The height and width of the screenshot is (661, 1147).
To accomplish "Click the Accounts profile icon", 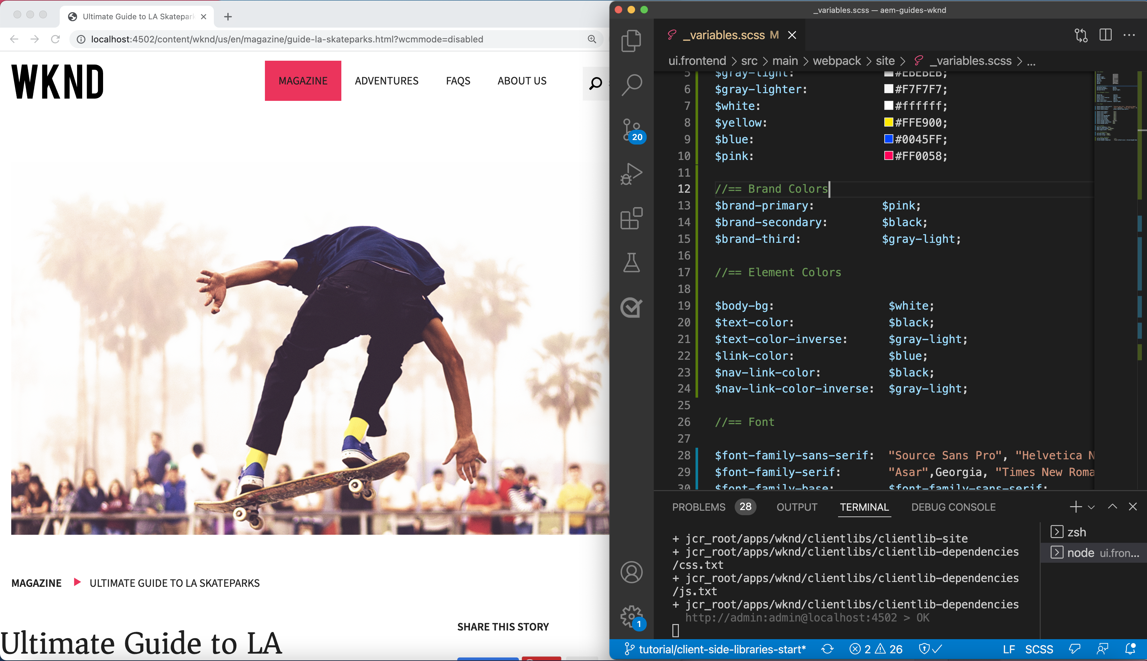I will pos(631,572).
